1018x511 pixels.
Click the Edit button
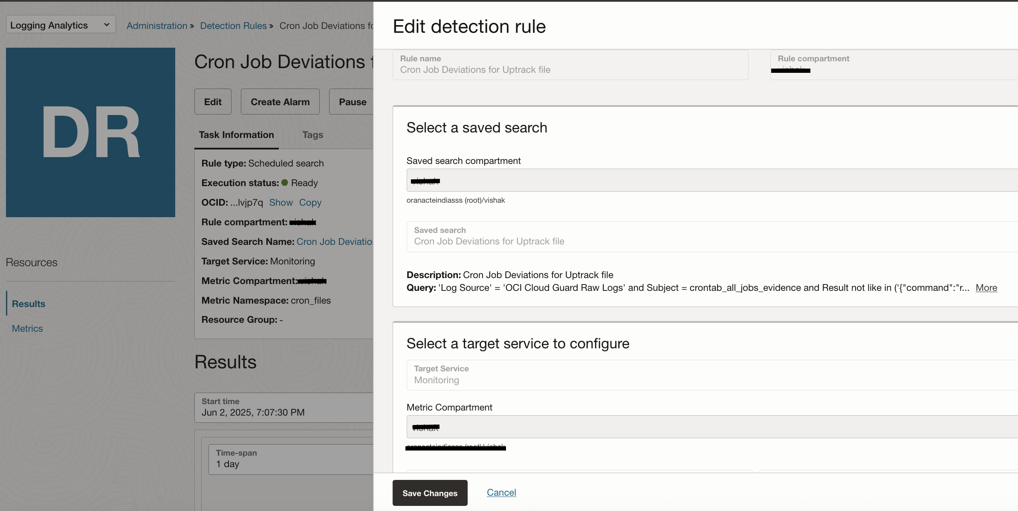213,101
